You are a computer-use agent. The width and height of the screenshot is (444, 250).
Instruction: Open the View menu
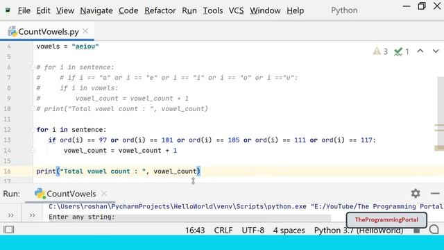[65, 10]
